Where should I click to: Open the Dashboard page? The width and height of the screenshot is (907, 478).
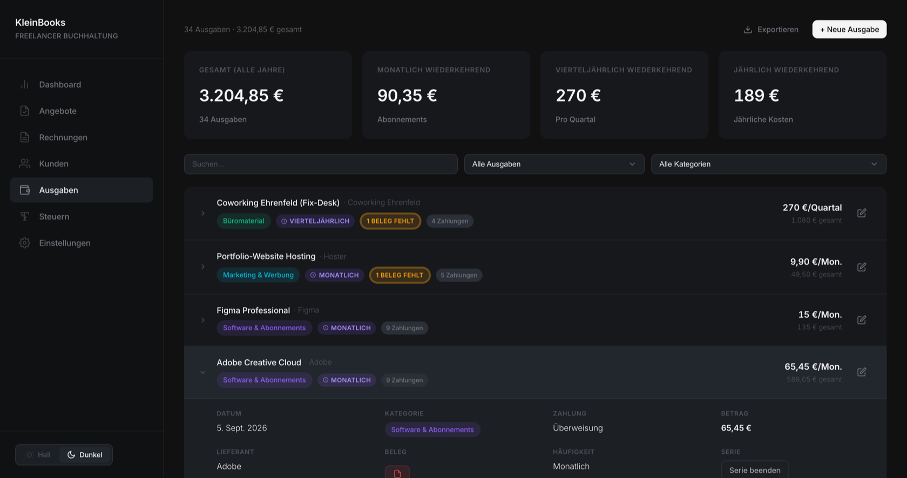[x=82, y=85]
